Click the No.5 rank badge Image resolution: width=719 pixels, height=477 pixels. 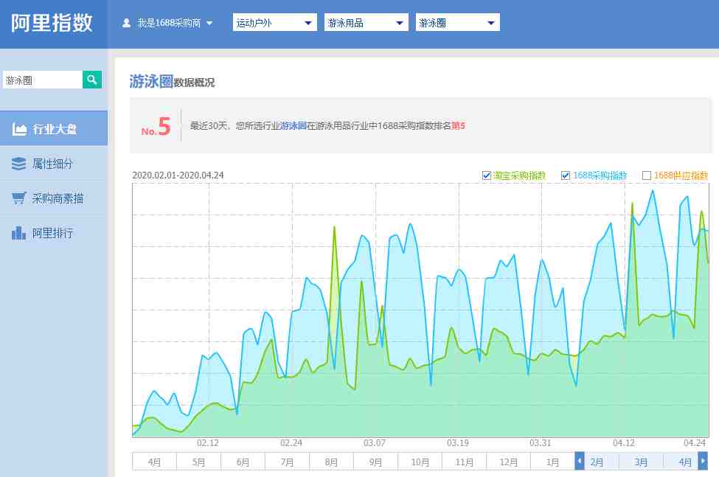click(156, 127)
